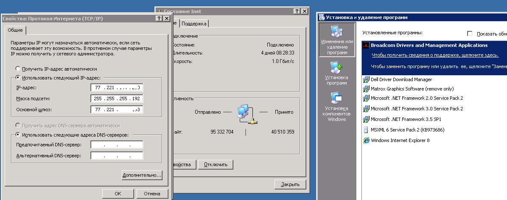Image resolution: width=507 pixels, height=200 pixels.
Task: Click the '1.0 Гбит/с' speed value
Action: [283, 61]
